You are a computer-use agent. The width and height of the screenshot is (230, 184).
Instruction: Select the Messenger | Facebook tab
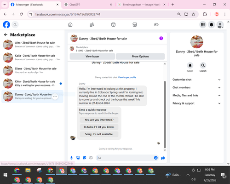[x=35, y=5]
